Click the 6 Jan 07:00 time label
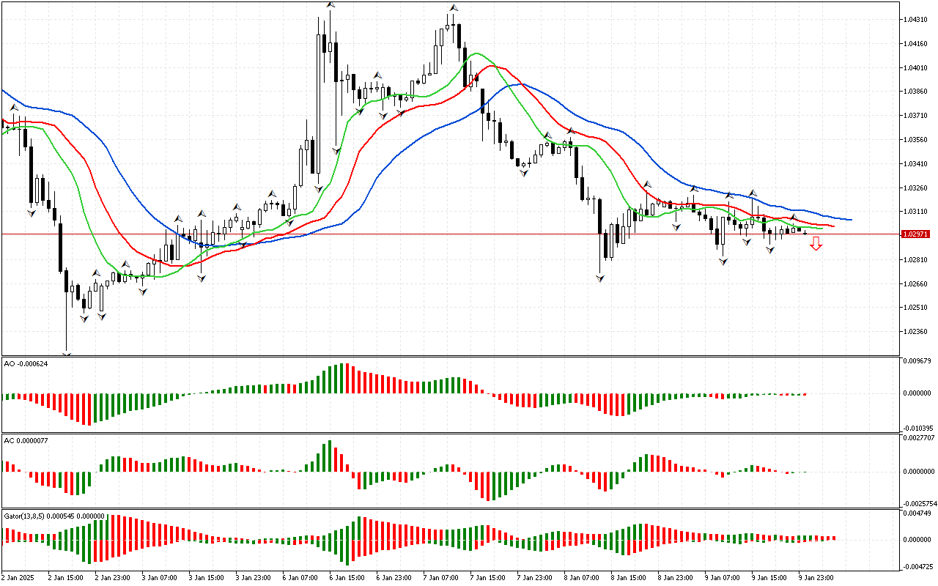The image size is (938, 586). click(x=301, y=578)
